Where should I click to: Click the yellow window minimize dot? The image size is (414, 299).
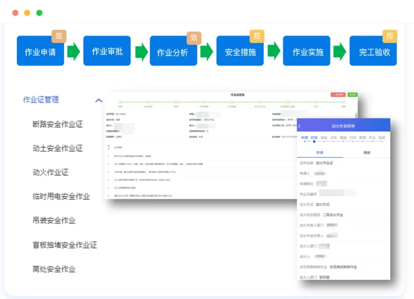[x=27, y=13]
